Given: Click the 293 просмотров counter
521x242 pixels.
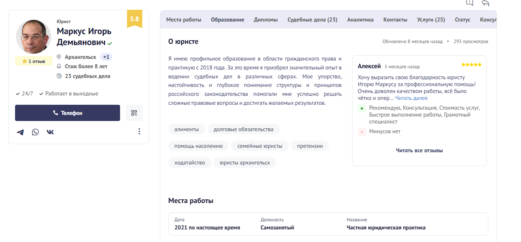Looking at the screenshot, I should tap(471, 41).
